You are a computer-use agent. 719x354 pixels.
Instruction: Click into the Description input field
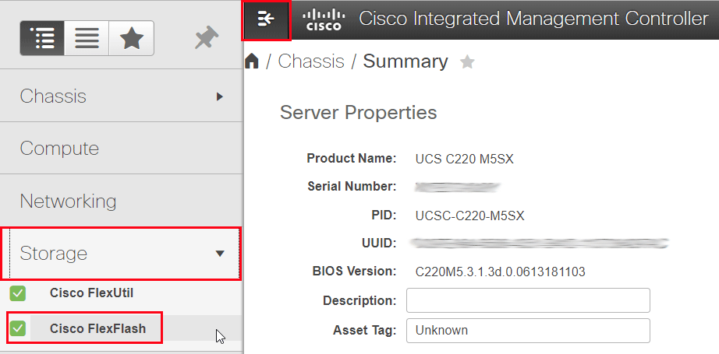coord(528,300)
